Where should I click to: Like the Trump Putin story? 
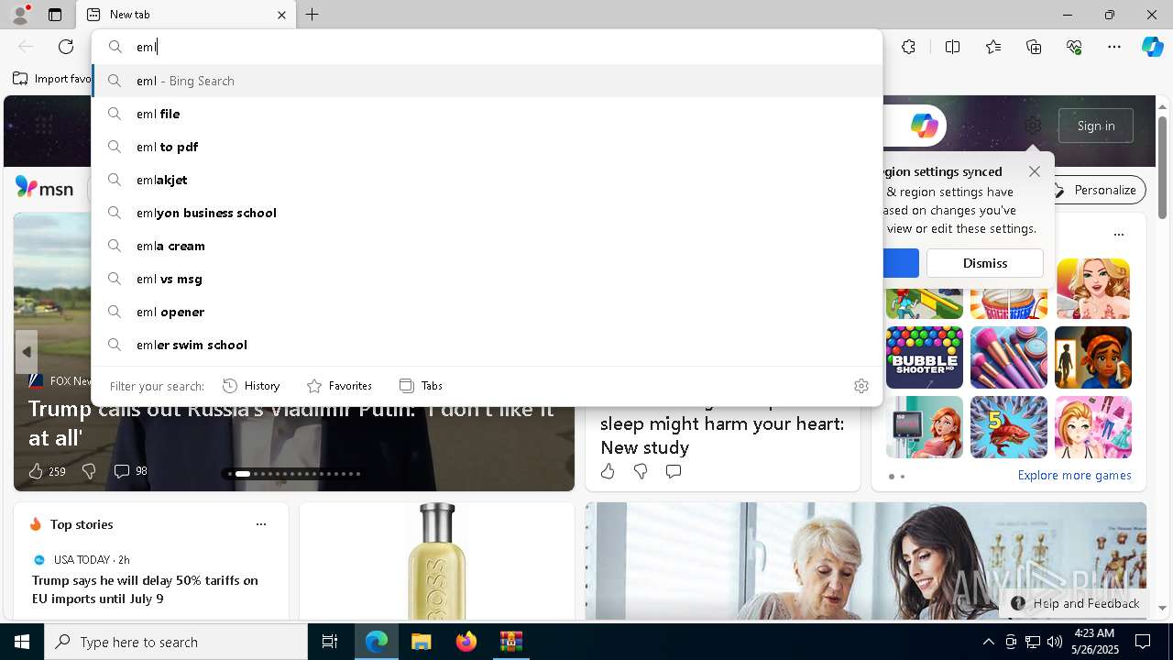[x=36, y=471]
